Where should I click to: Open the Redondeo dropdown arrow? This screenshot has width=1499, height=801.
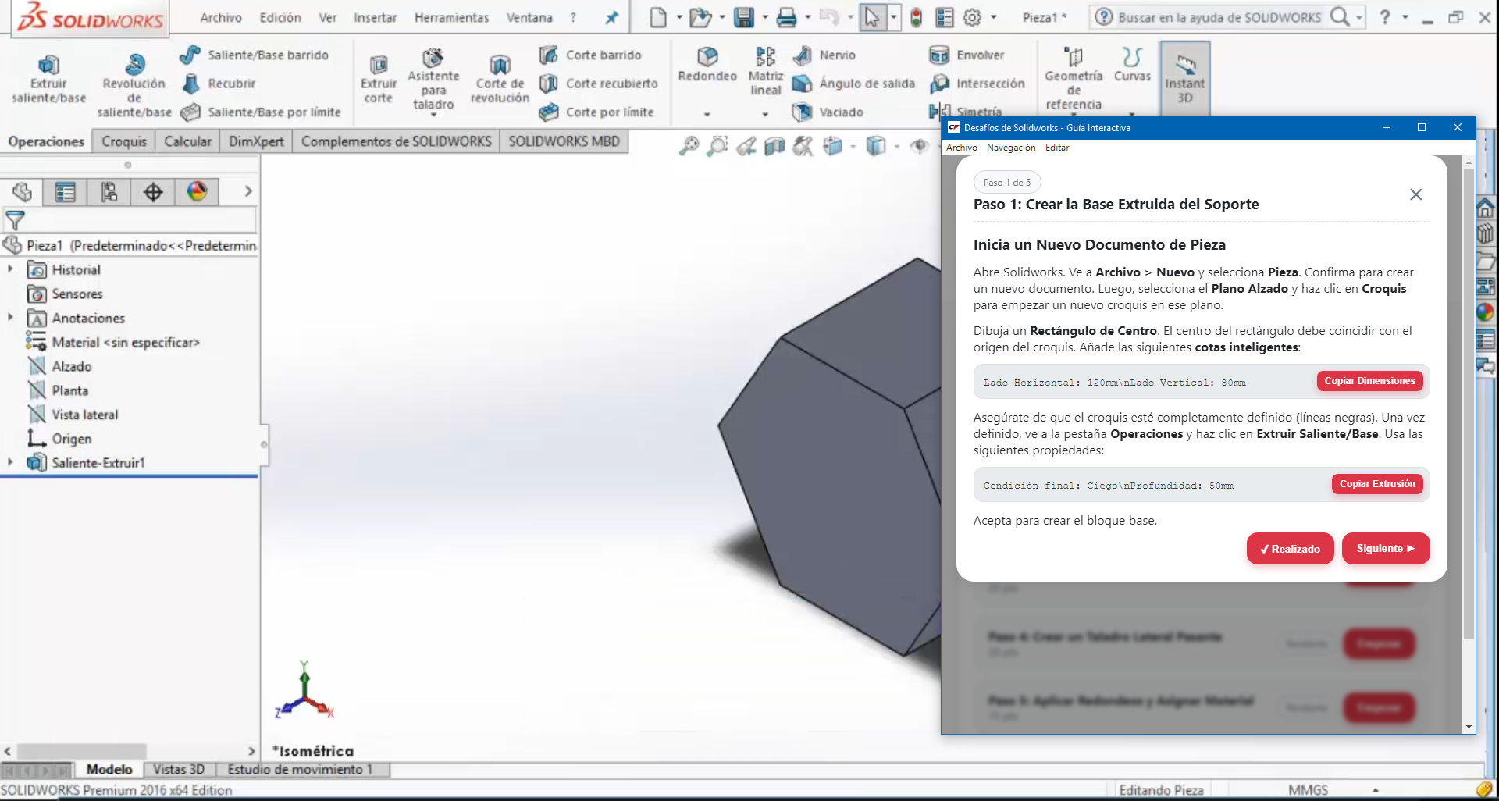pos(707,114)
